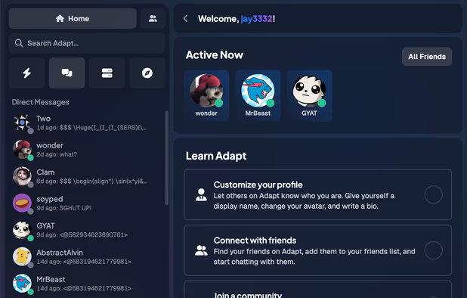Open direct message with AbstractAlvin
Screen dimensions: 467x298
pos(87,257)
